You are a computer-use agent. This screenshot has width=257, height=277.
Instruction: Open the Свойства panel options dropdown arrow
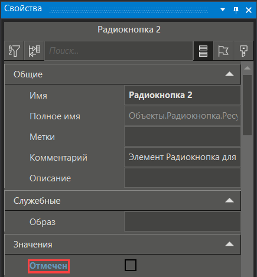[223, 9]
